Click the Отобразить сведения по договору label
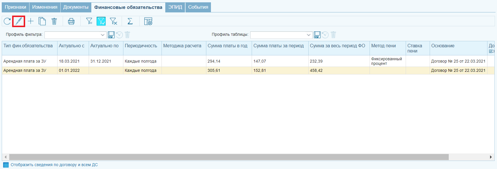 [54, 165]
